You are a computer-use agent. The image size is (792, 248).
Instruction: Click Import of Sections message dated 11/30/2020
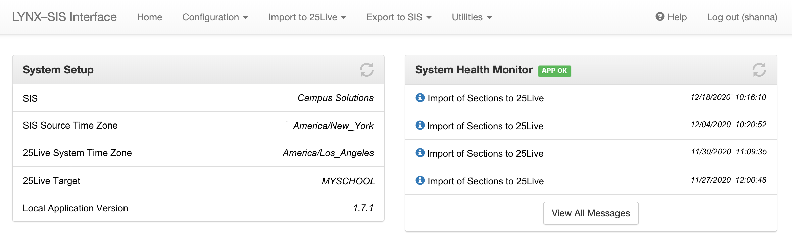coord(485,153)
